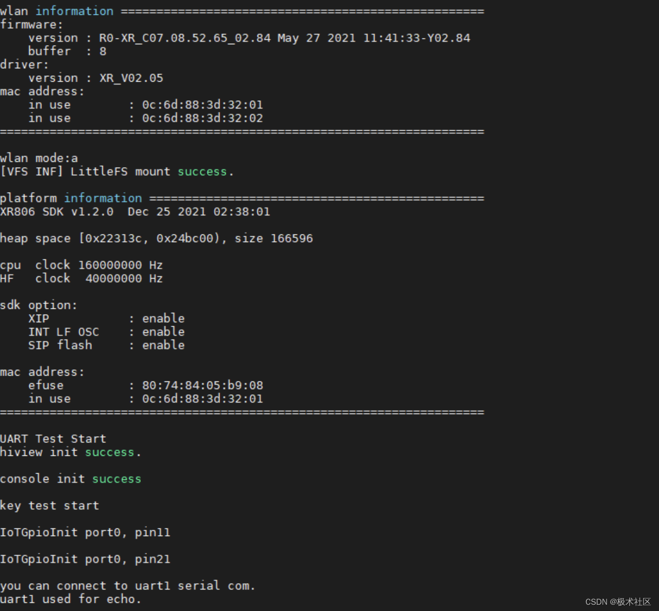Click the LittleFS mount success message

[117, 171]
